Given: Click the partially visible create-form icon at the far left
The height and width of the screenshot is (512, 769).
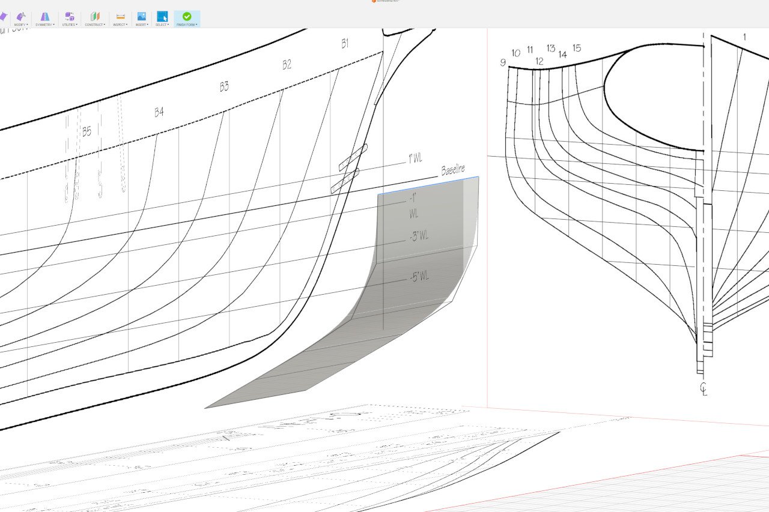Looking at the screenshot, I should [3, 17].
